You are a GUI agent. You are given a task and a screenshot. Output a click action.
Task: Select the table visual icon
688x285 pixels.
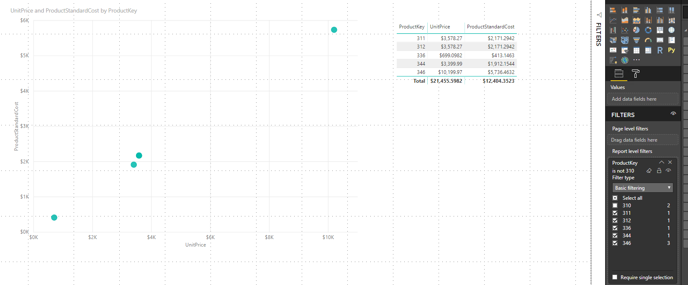pyautogui.click(x=637, y=50)
